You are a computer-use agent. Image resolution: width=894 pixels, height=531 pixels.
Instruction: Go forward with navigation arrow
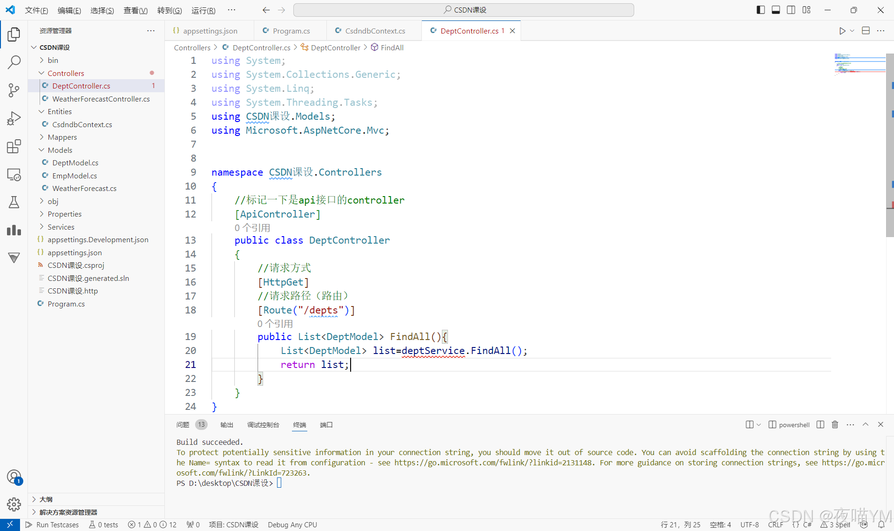pyautogui.click(x=281, y=10)
